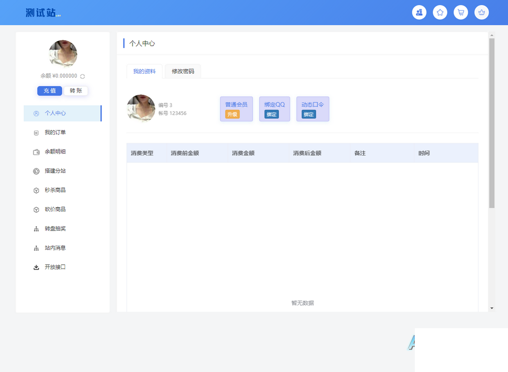Image resolution: width=508 pixels, height=372 pixels.
Task: Open the star favorites icon in header
Action: pos(440,12)
